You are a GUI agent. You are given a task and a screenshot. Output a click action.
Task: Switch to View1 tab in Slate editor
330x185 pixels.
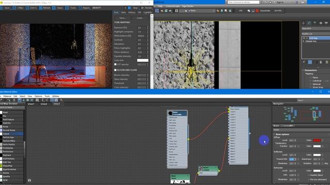point(31,104)
